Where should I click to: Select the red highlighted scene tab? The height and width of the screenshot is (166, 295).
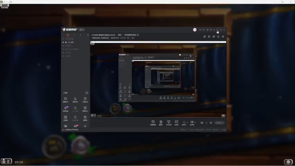pos(68,35)
